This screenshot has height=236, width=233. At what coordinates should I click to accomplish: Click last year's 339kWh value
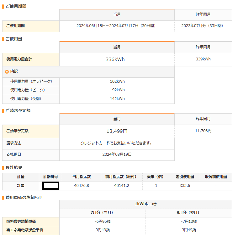pos(203,59)
